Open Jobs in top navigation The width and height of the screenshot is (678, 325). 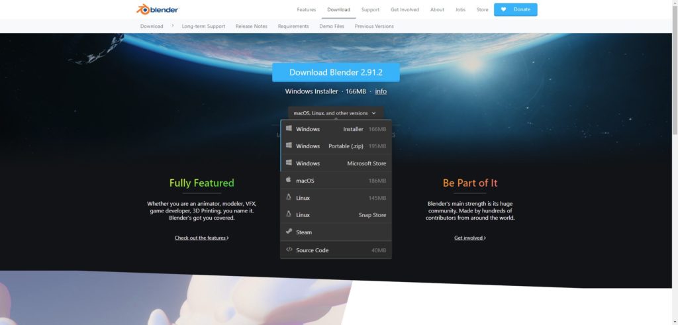pos(461,9)
